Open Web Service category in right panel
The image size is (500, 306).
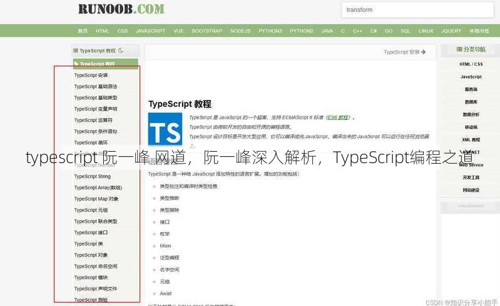pyautogui.click(x=471, y=165)
